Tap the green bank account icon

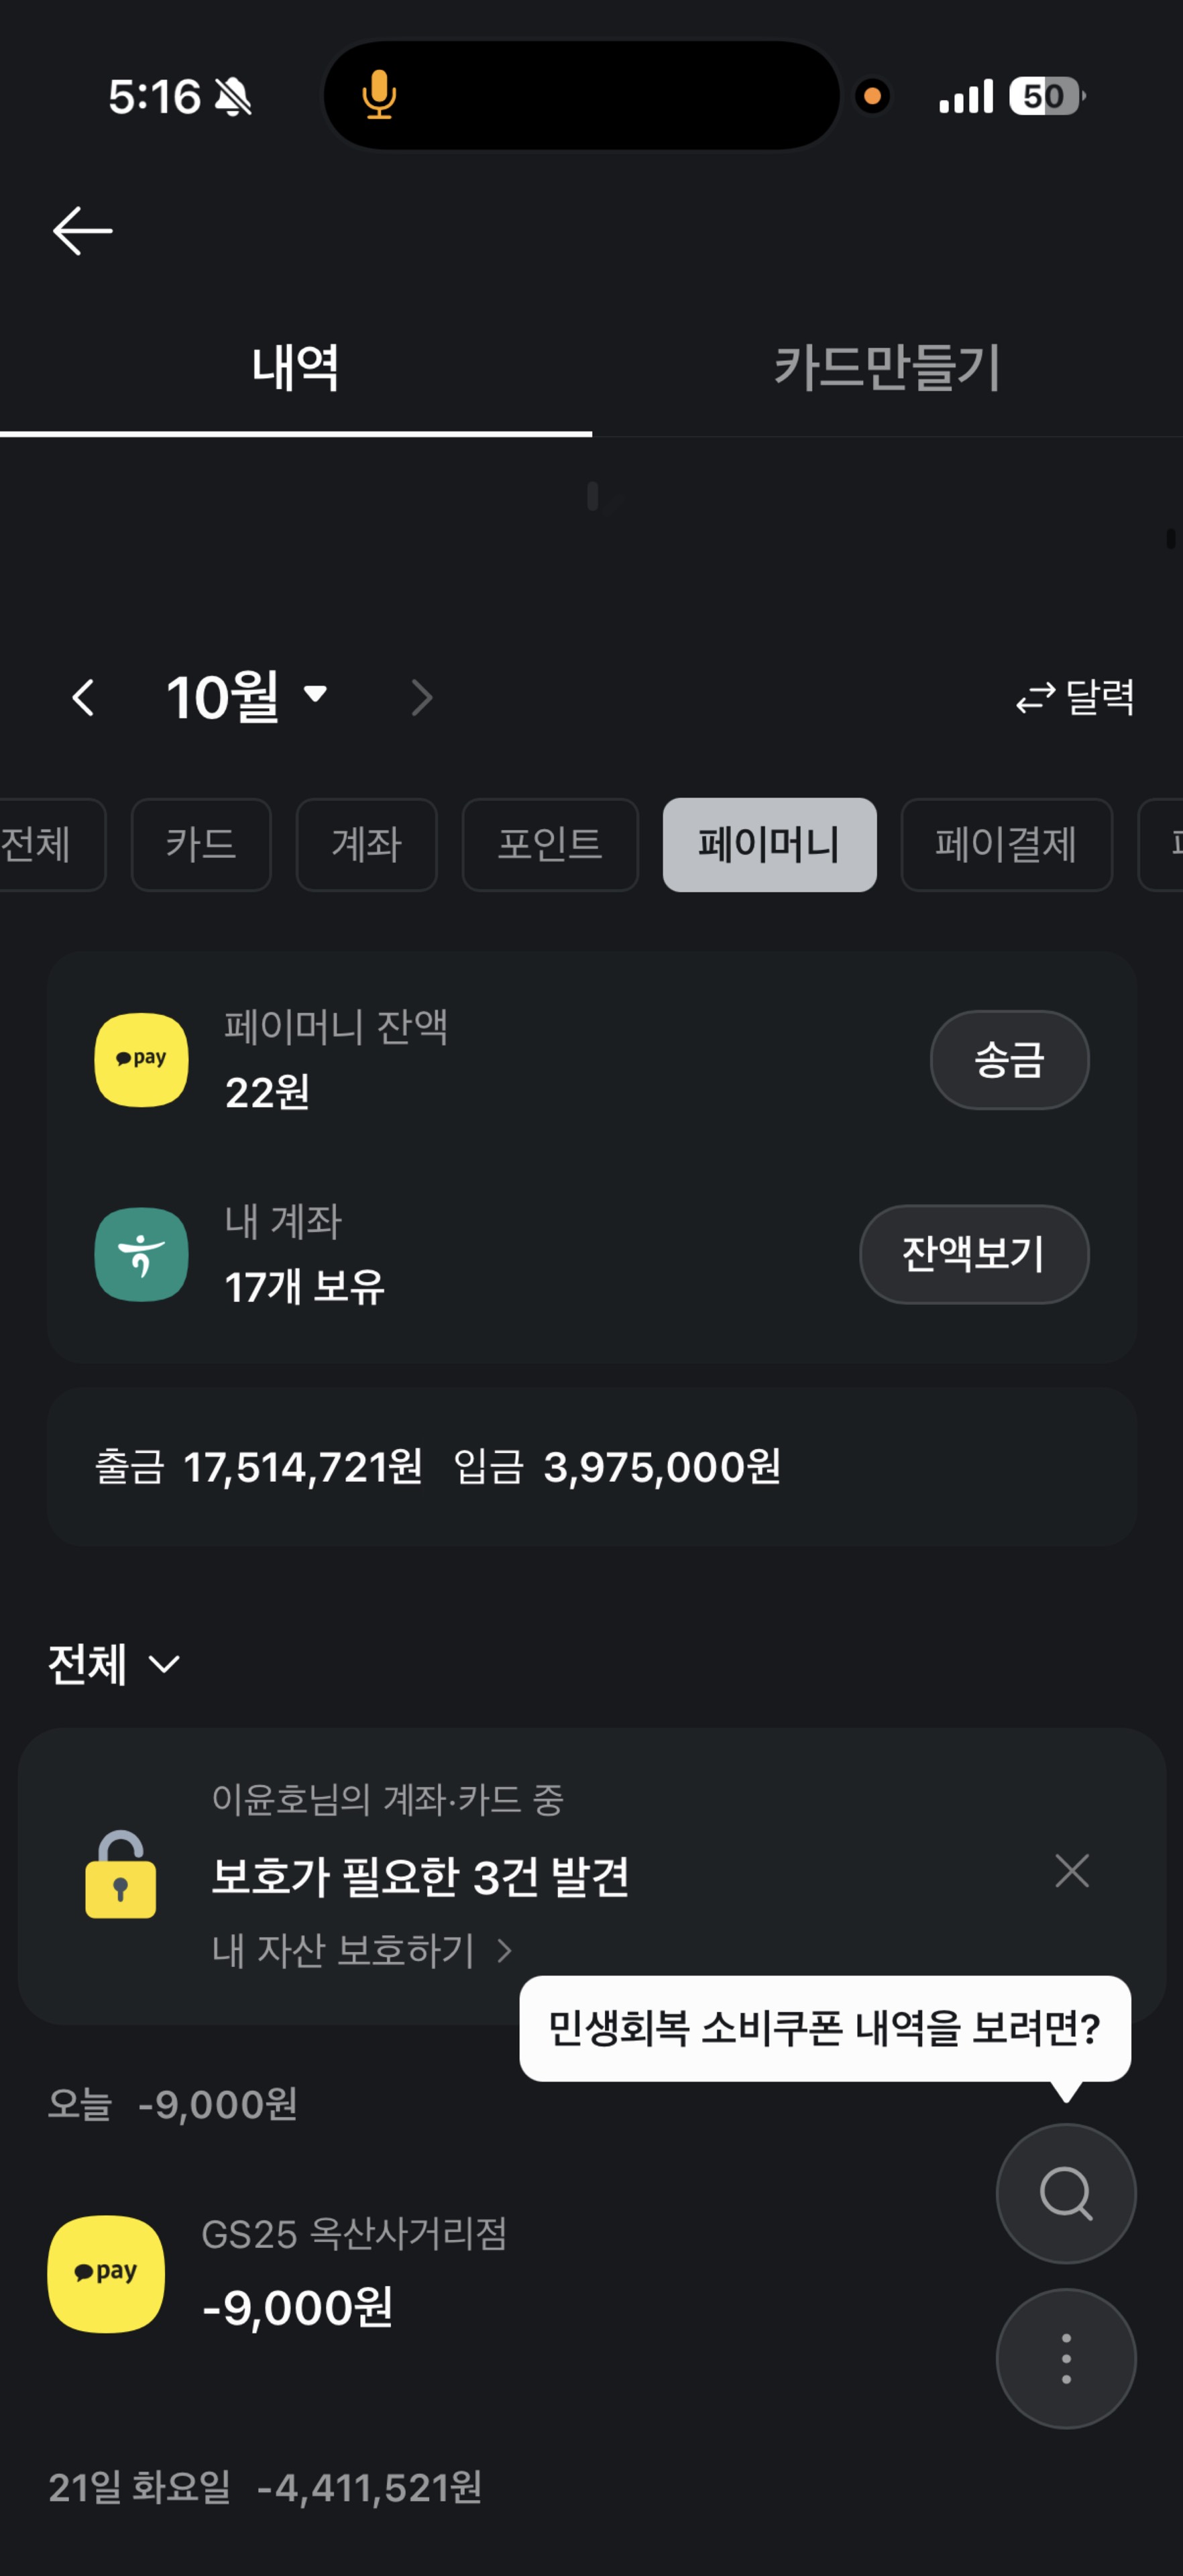click(x=141, y=1254)
